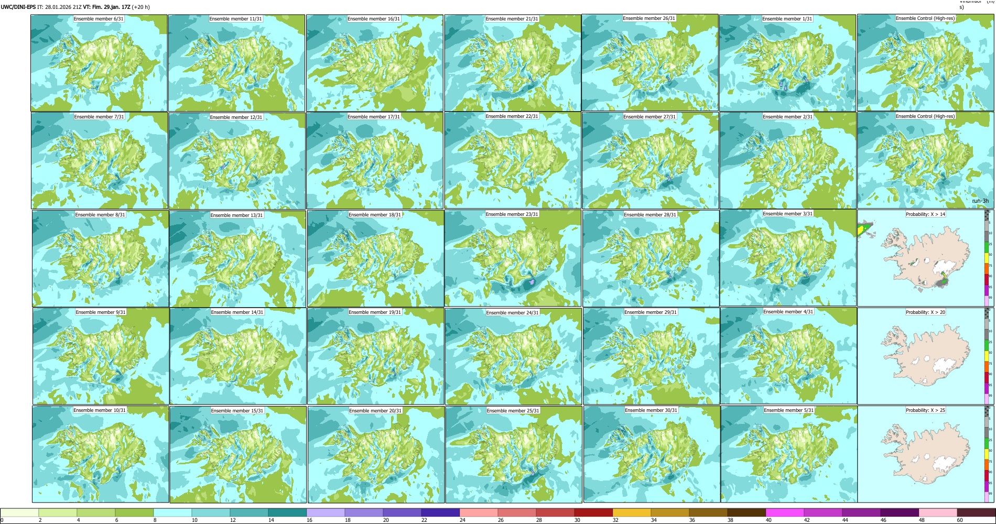Open the Ensemble member 19/31 map
The height and width of the screenshot is (524, 996).
(375, 356)
